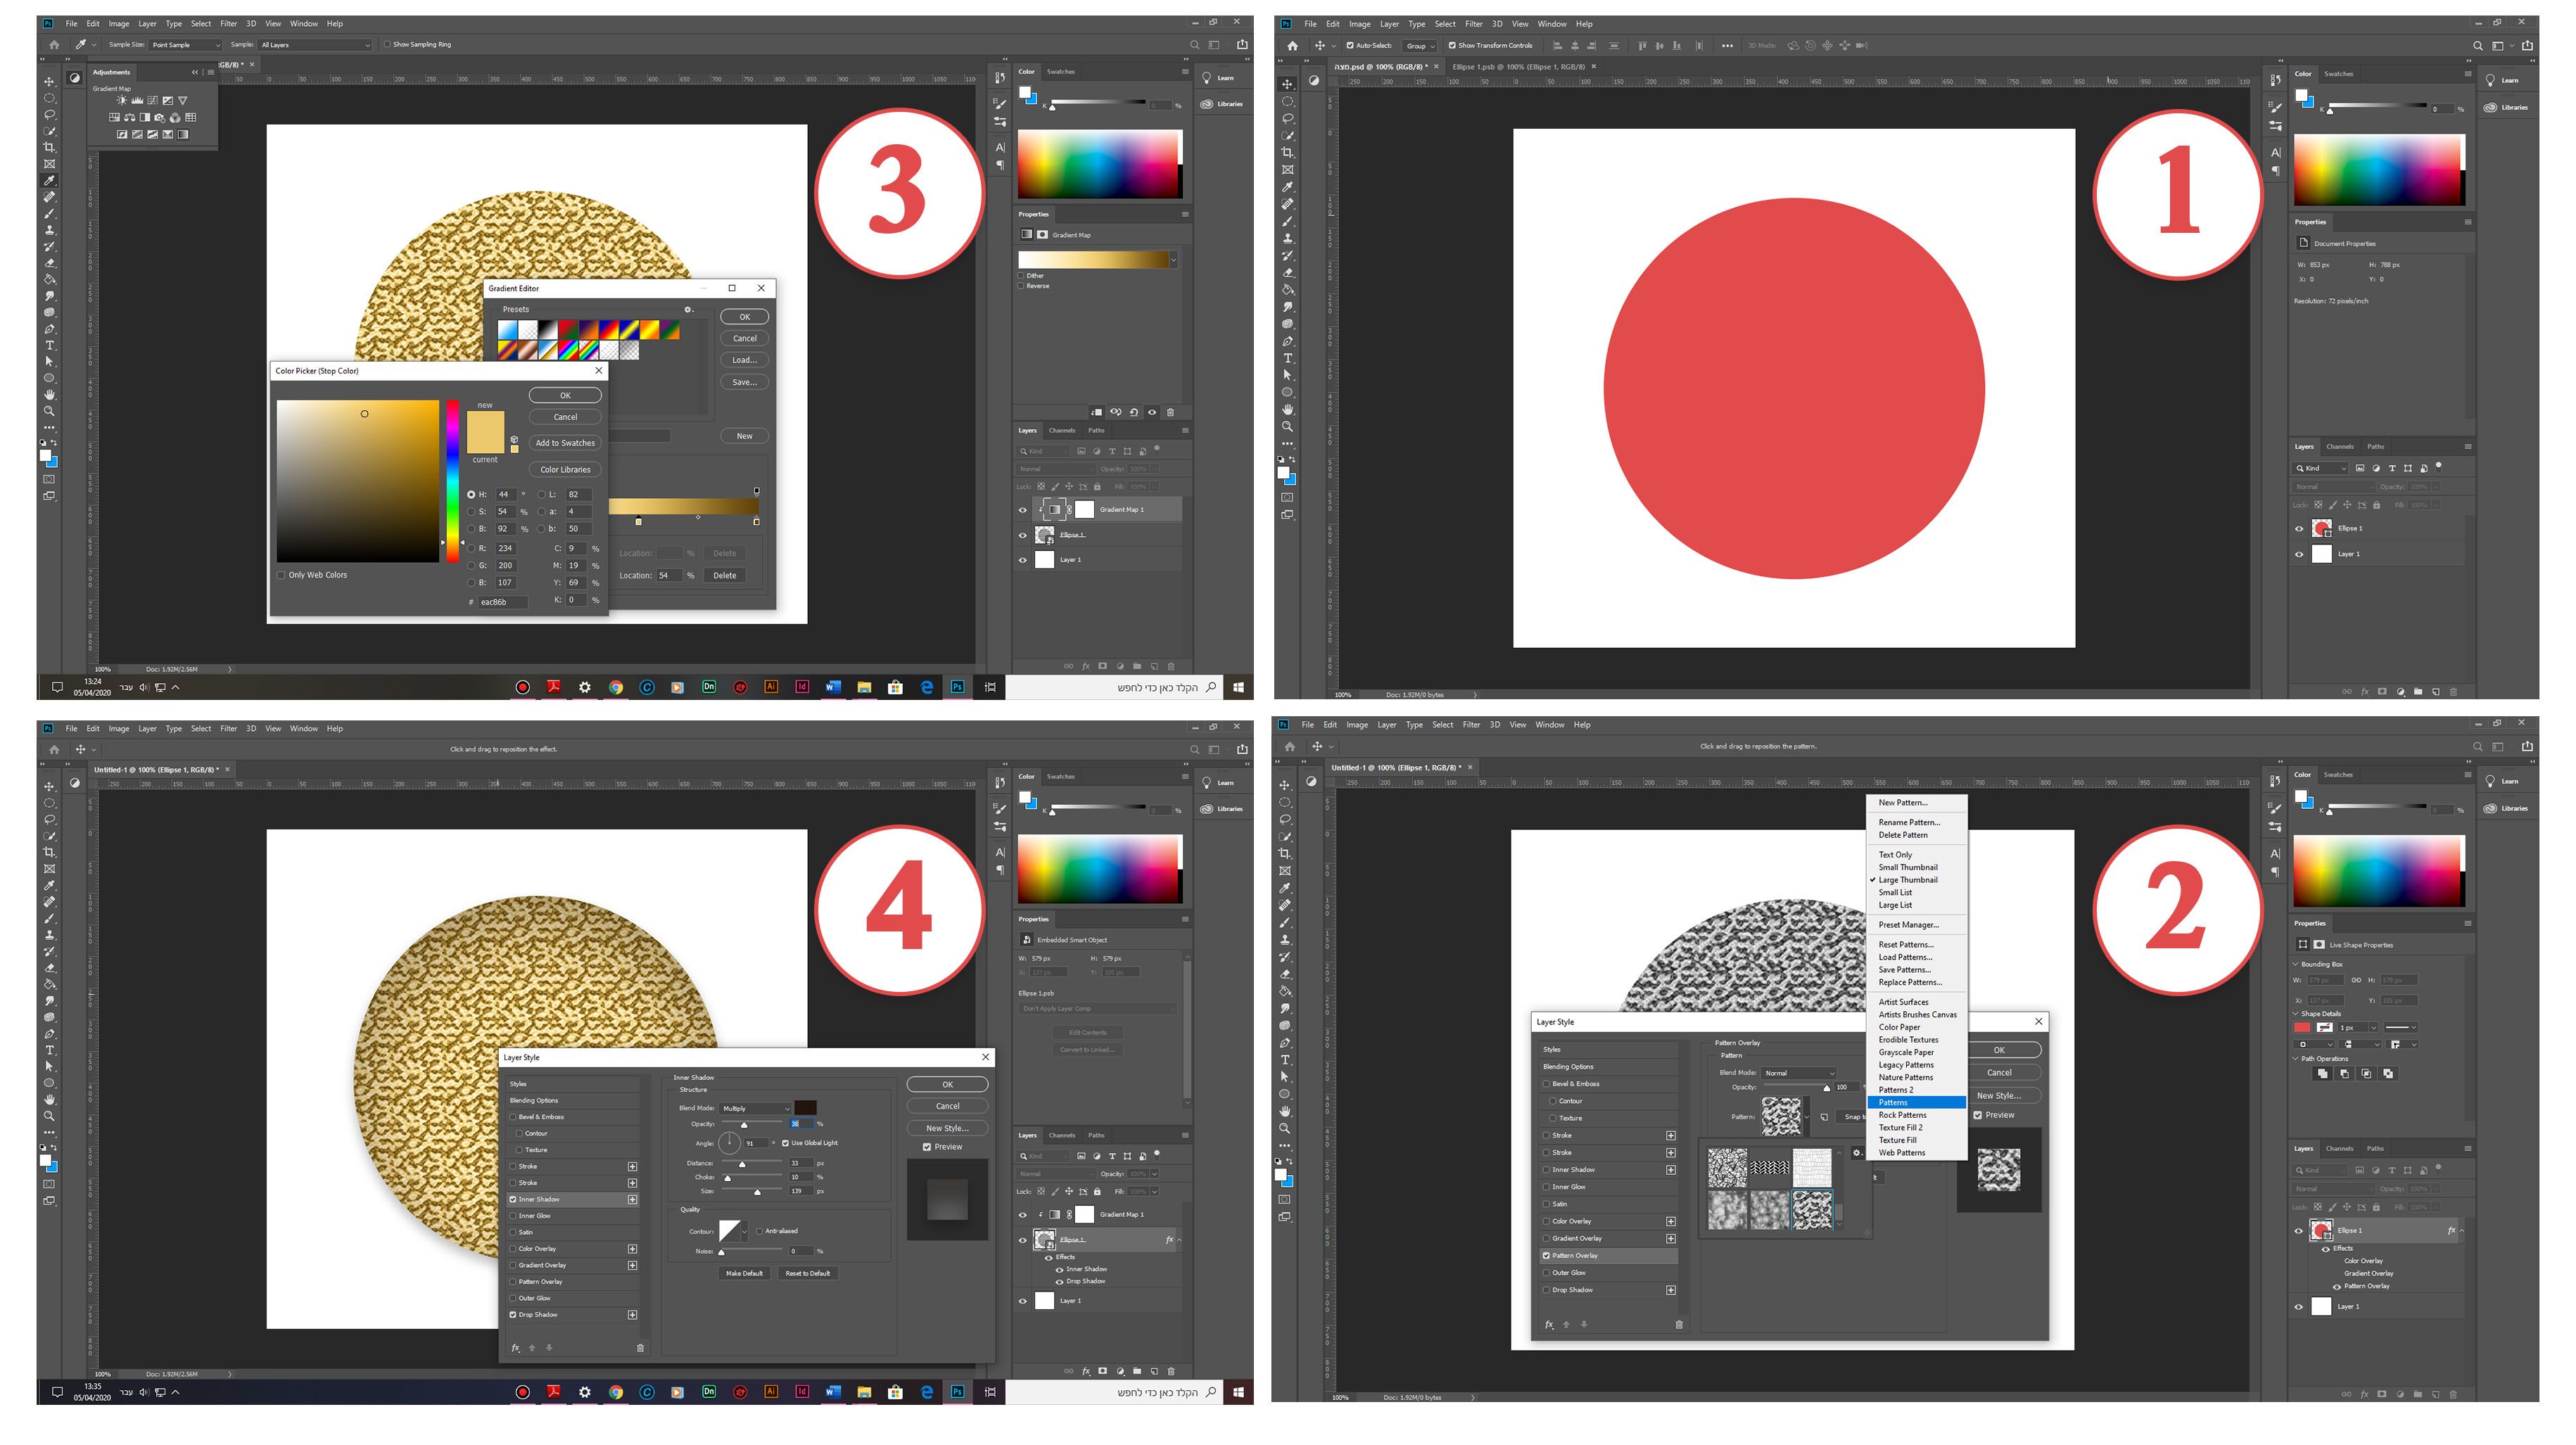Click the Vibrance triangle adjustment icon
The image size is (2576, 1445).
(183, 101)
